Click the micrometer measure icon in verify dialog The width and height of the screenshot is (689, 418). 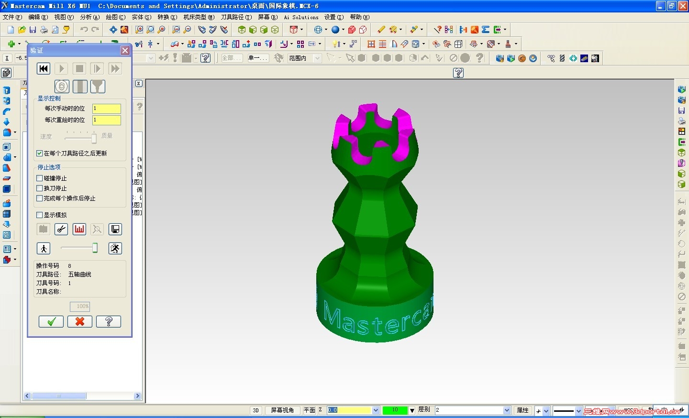click(61, 229)
